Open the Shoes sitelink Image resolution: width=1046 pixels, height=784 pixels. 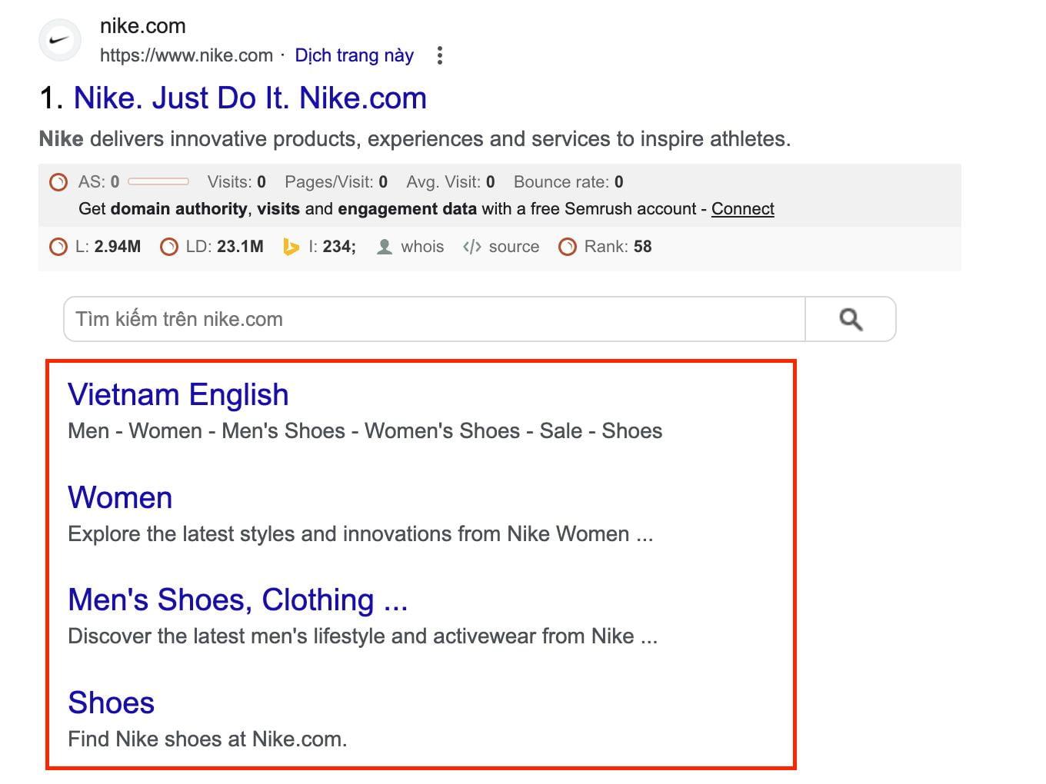point(112,703)
